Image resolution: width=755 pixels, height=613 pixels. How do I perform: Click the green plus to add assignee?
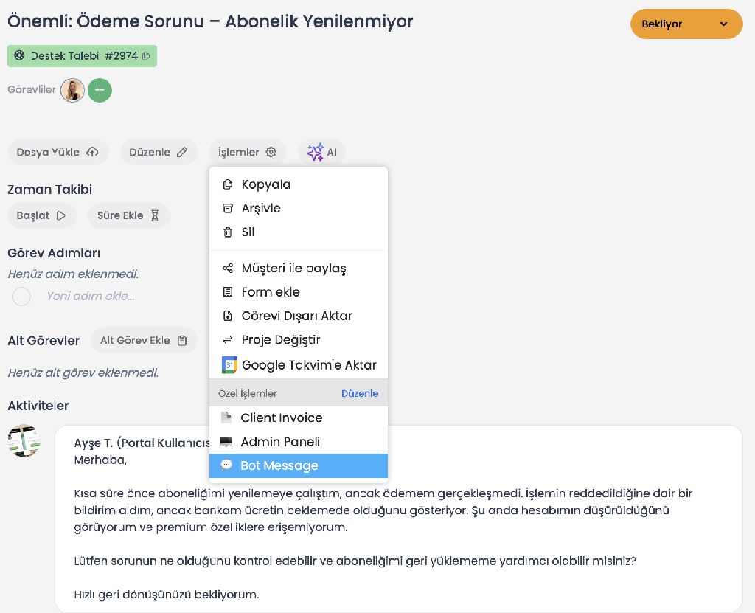tap(100, 90)
